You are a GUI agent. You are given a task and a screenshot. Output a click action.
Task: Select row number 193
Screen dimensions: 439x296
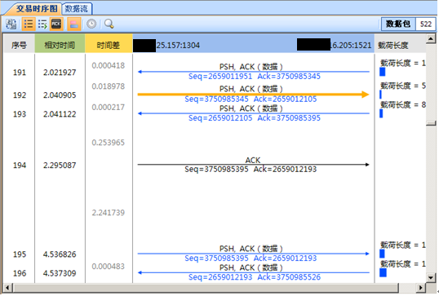pos(20,114)
